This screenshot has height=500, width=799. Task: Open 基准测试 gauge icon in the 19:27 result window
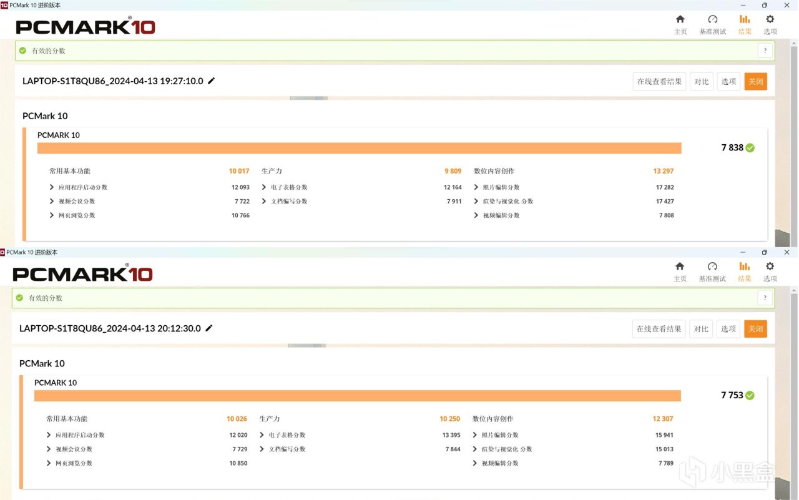712,19
